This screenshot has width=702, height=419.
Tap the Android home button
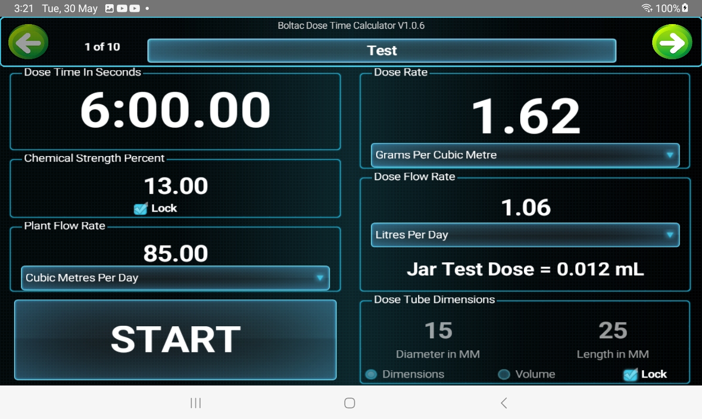click(350, 403)
